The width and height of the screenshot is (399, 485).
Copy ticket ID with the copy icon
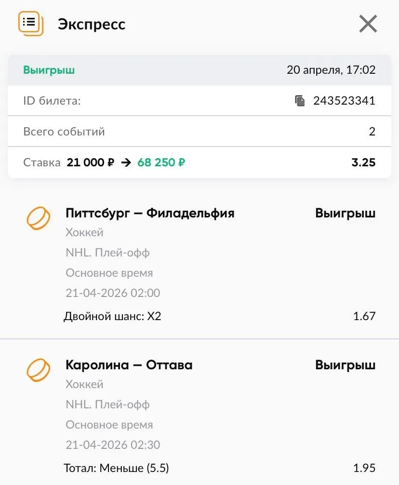[300, 101]
